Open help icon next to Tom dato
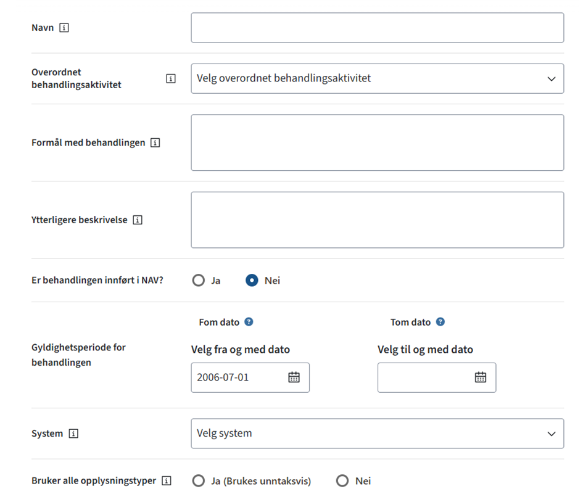This screenshot has height=502, width=583. 440,322
